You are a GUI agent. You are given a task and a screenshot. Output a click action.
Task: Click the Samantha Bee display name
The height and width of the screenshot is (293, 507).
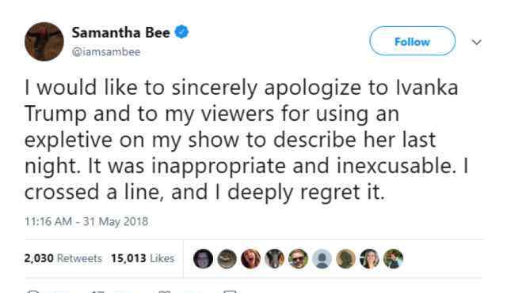[120, 32]
